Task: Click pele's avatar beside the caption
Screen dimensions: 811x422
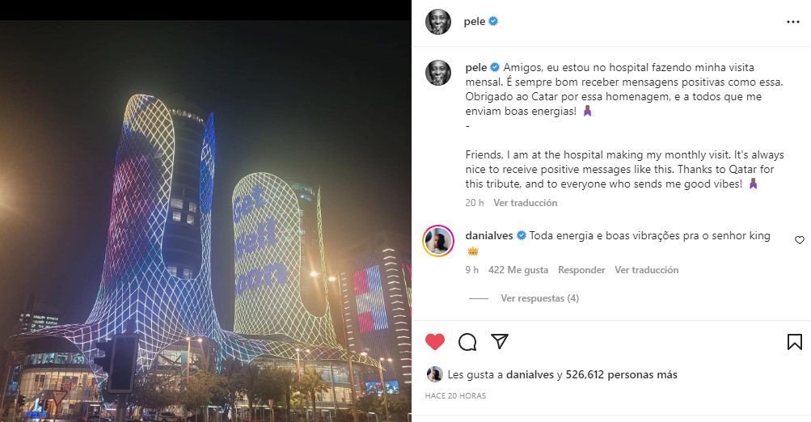Action: (x=438, y=73)
